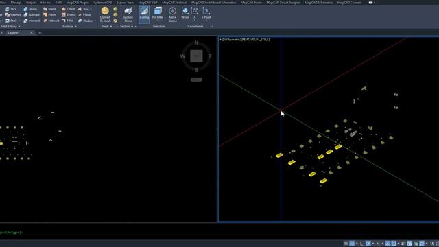439x247 pixels.
Task: Click the ViewCube top face
Action: pyautogui.click(x=196, y=56)
